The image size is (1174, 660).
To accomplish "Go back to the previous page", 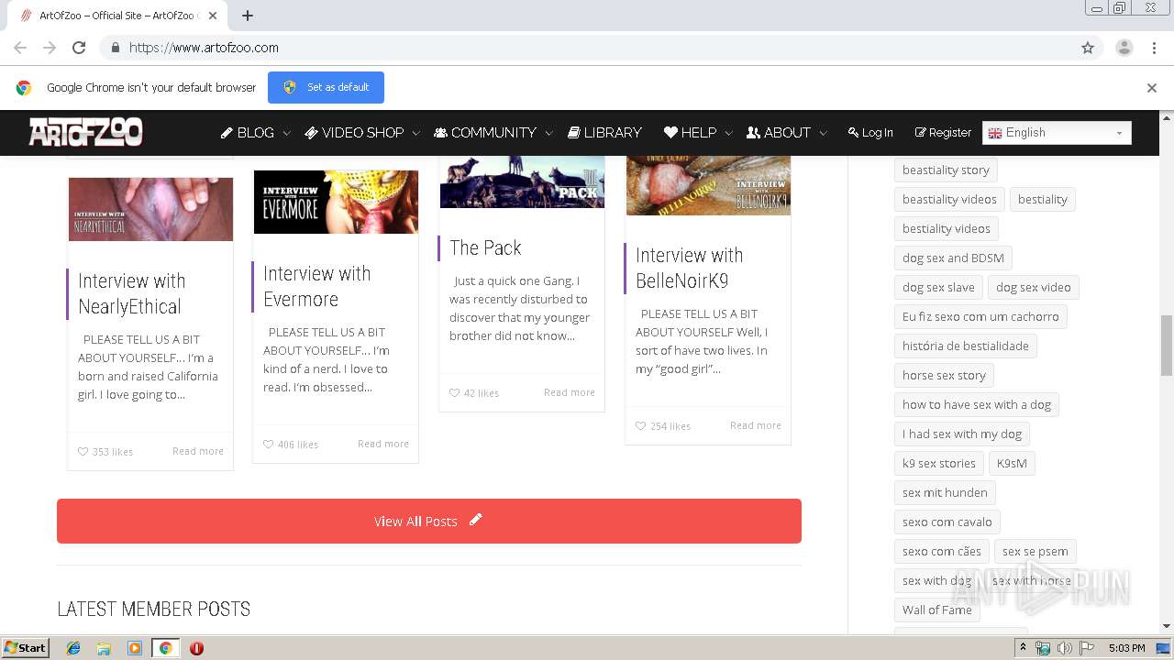I will point(20,48).
